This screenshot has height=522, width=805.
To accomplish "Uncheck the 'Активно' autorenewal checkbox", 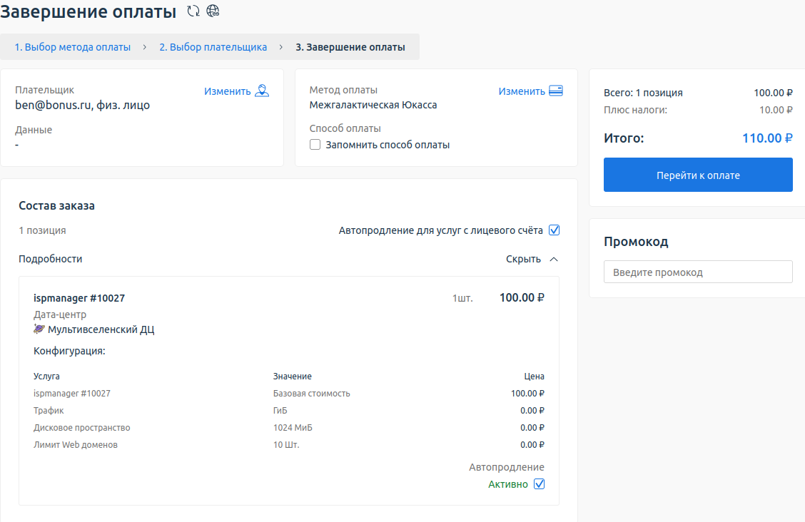I will 540,484.
